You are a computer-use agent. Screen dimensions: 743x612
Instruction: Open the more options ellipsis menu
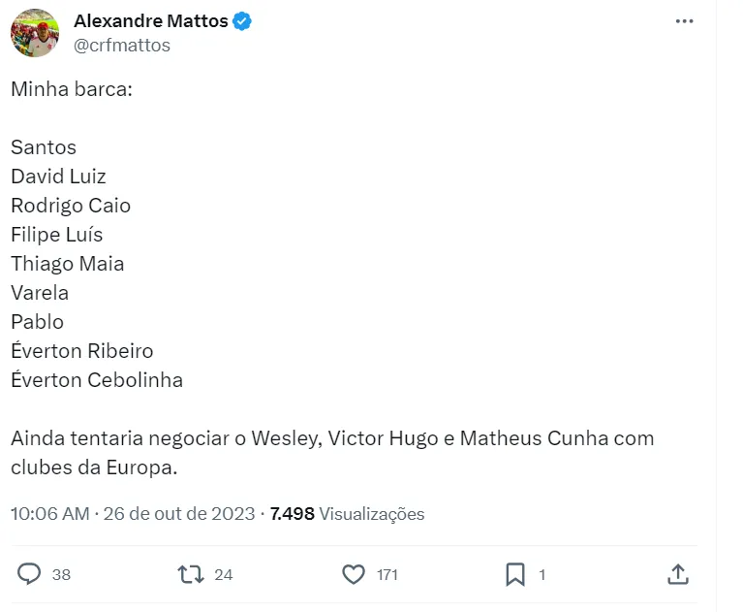click(x=685, y=21)
